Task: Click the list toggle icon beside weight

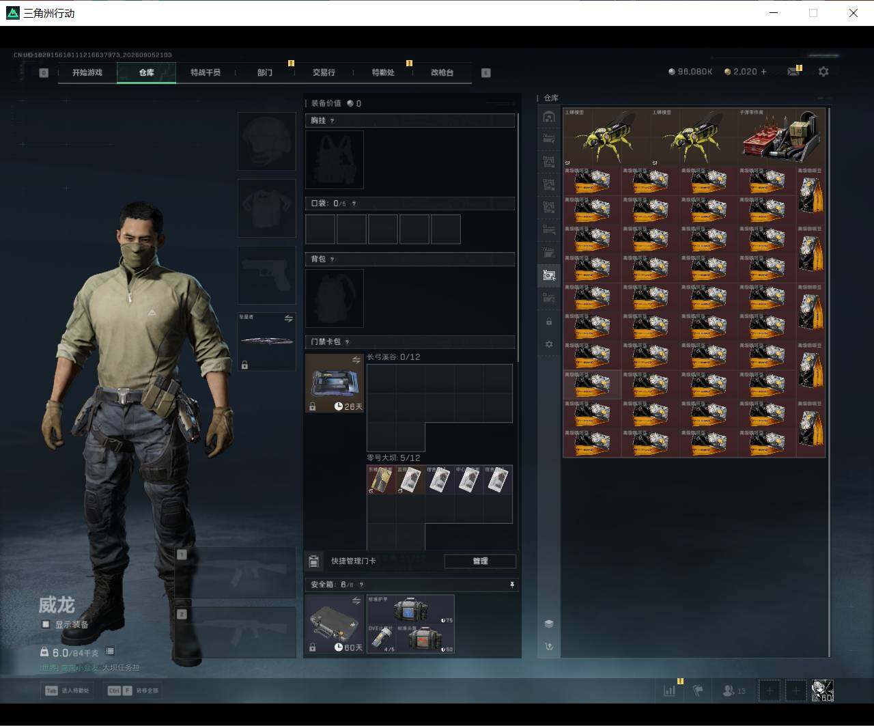Action: [x=110, y=652]
